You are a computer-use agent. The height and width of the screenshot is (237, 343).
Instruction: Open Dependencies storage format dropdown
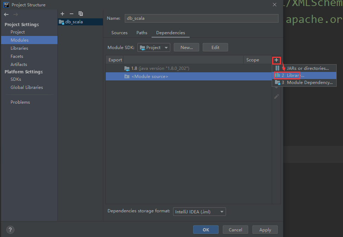(x=199, y=212)
